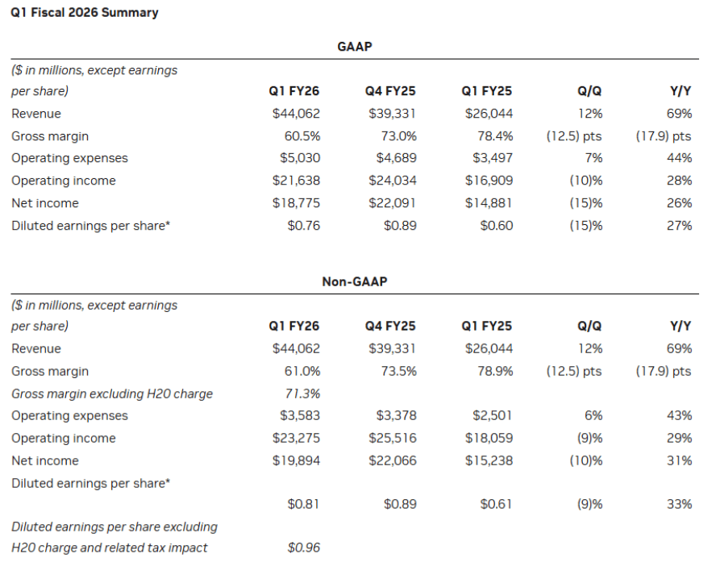The image size is (720, 562).
Task: Click GAAP Q1 FY26 revenue value $44,062
Action: pyautogui.click(x=296, y=114)
